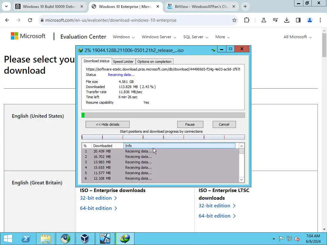This screenshot has height=245, width=327.
Task: Expand the Windows menu in Evaluation Center
Action: pyautogui.click(x=124, y=37)
